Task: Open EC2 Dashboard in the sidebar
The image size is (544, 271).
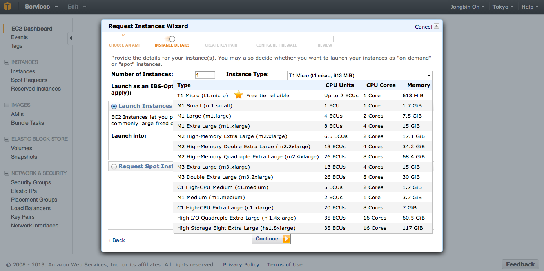Action: point(32,29)
